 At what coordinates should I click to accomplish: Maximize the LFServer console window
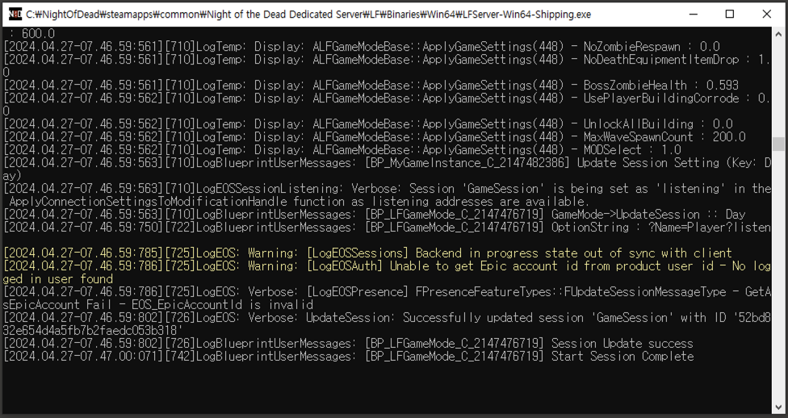coord(730,14)
